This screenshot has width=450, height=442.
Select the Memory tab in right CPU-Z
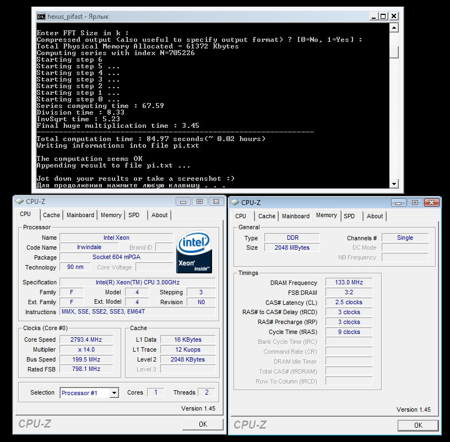pyautogui.click(x=326, y=215)
